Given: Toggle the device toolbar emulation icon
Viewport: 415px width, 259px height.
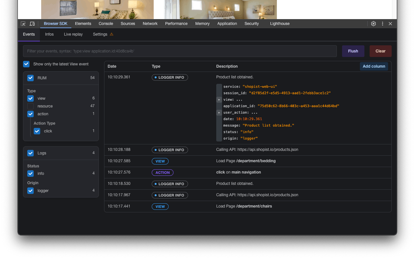Looking at the screenshot, I should tap(32, 24).
